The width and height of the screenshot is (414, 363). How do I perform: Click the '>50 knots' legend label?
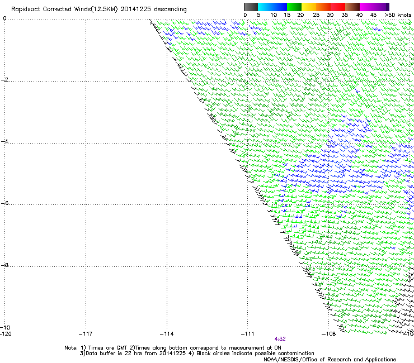[x=398, y=15]
